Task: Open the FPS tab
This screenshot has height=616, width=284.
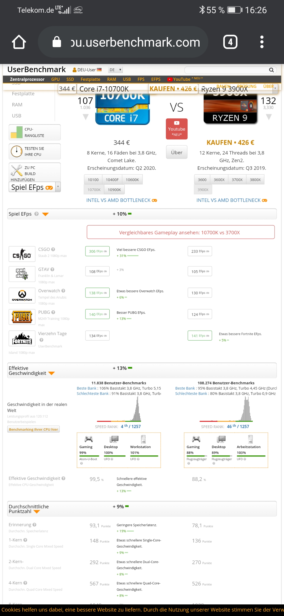Action: pos(141,79)
